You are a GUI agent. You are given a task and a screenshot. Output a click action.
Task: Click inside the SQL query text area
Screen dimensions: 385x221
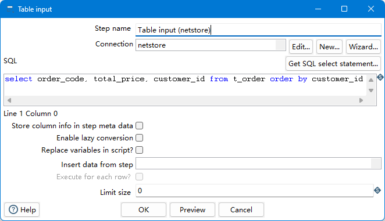[185, 85]
